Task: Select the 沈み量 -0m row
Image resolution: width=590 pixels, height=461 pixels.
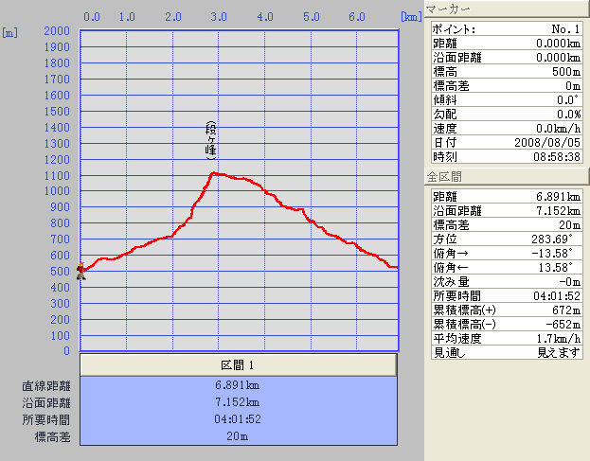Action: point(507,282)
